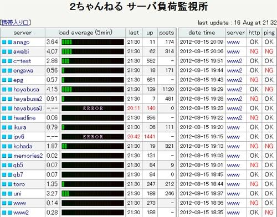Open the toro server link
This screenshot has width=277, height=217.
(19, 184)
